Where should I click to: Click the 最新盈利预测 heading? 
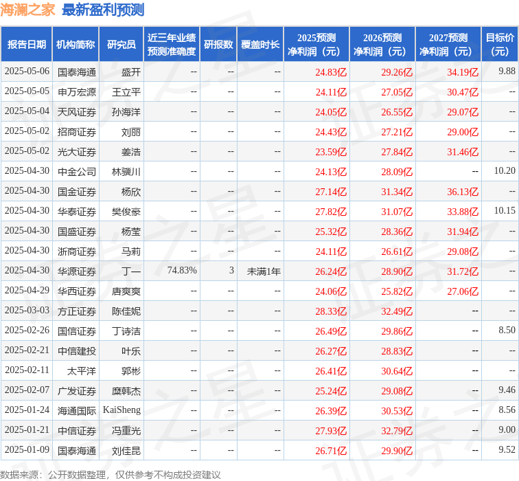[103, 10]
